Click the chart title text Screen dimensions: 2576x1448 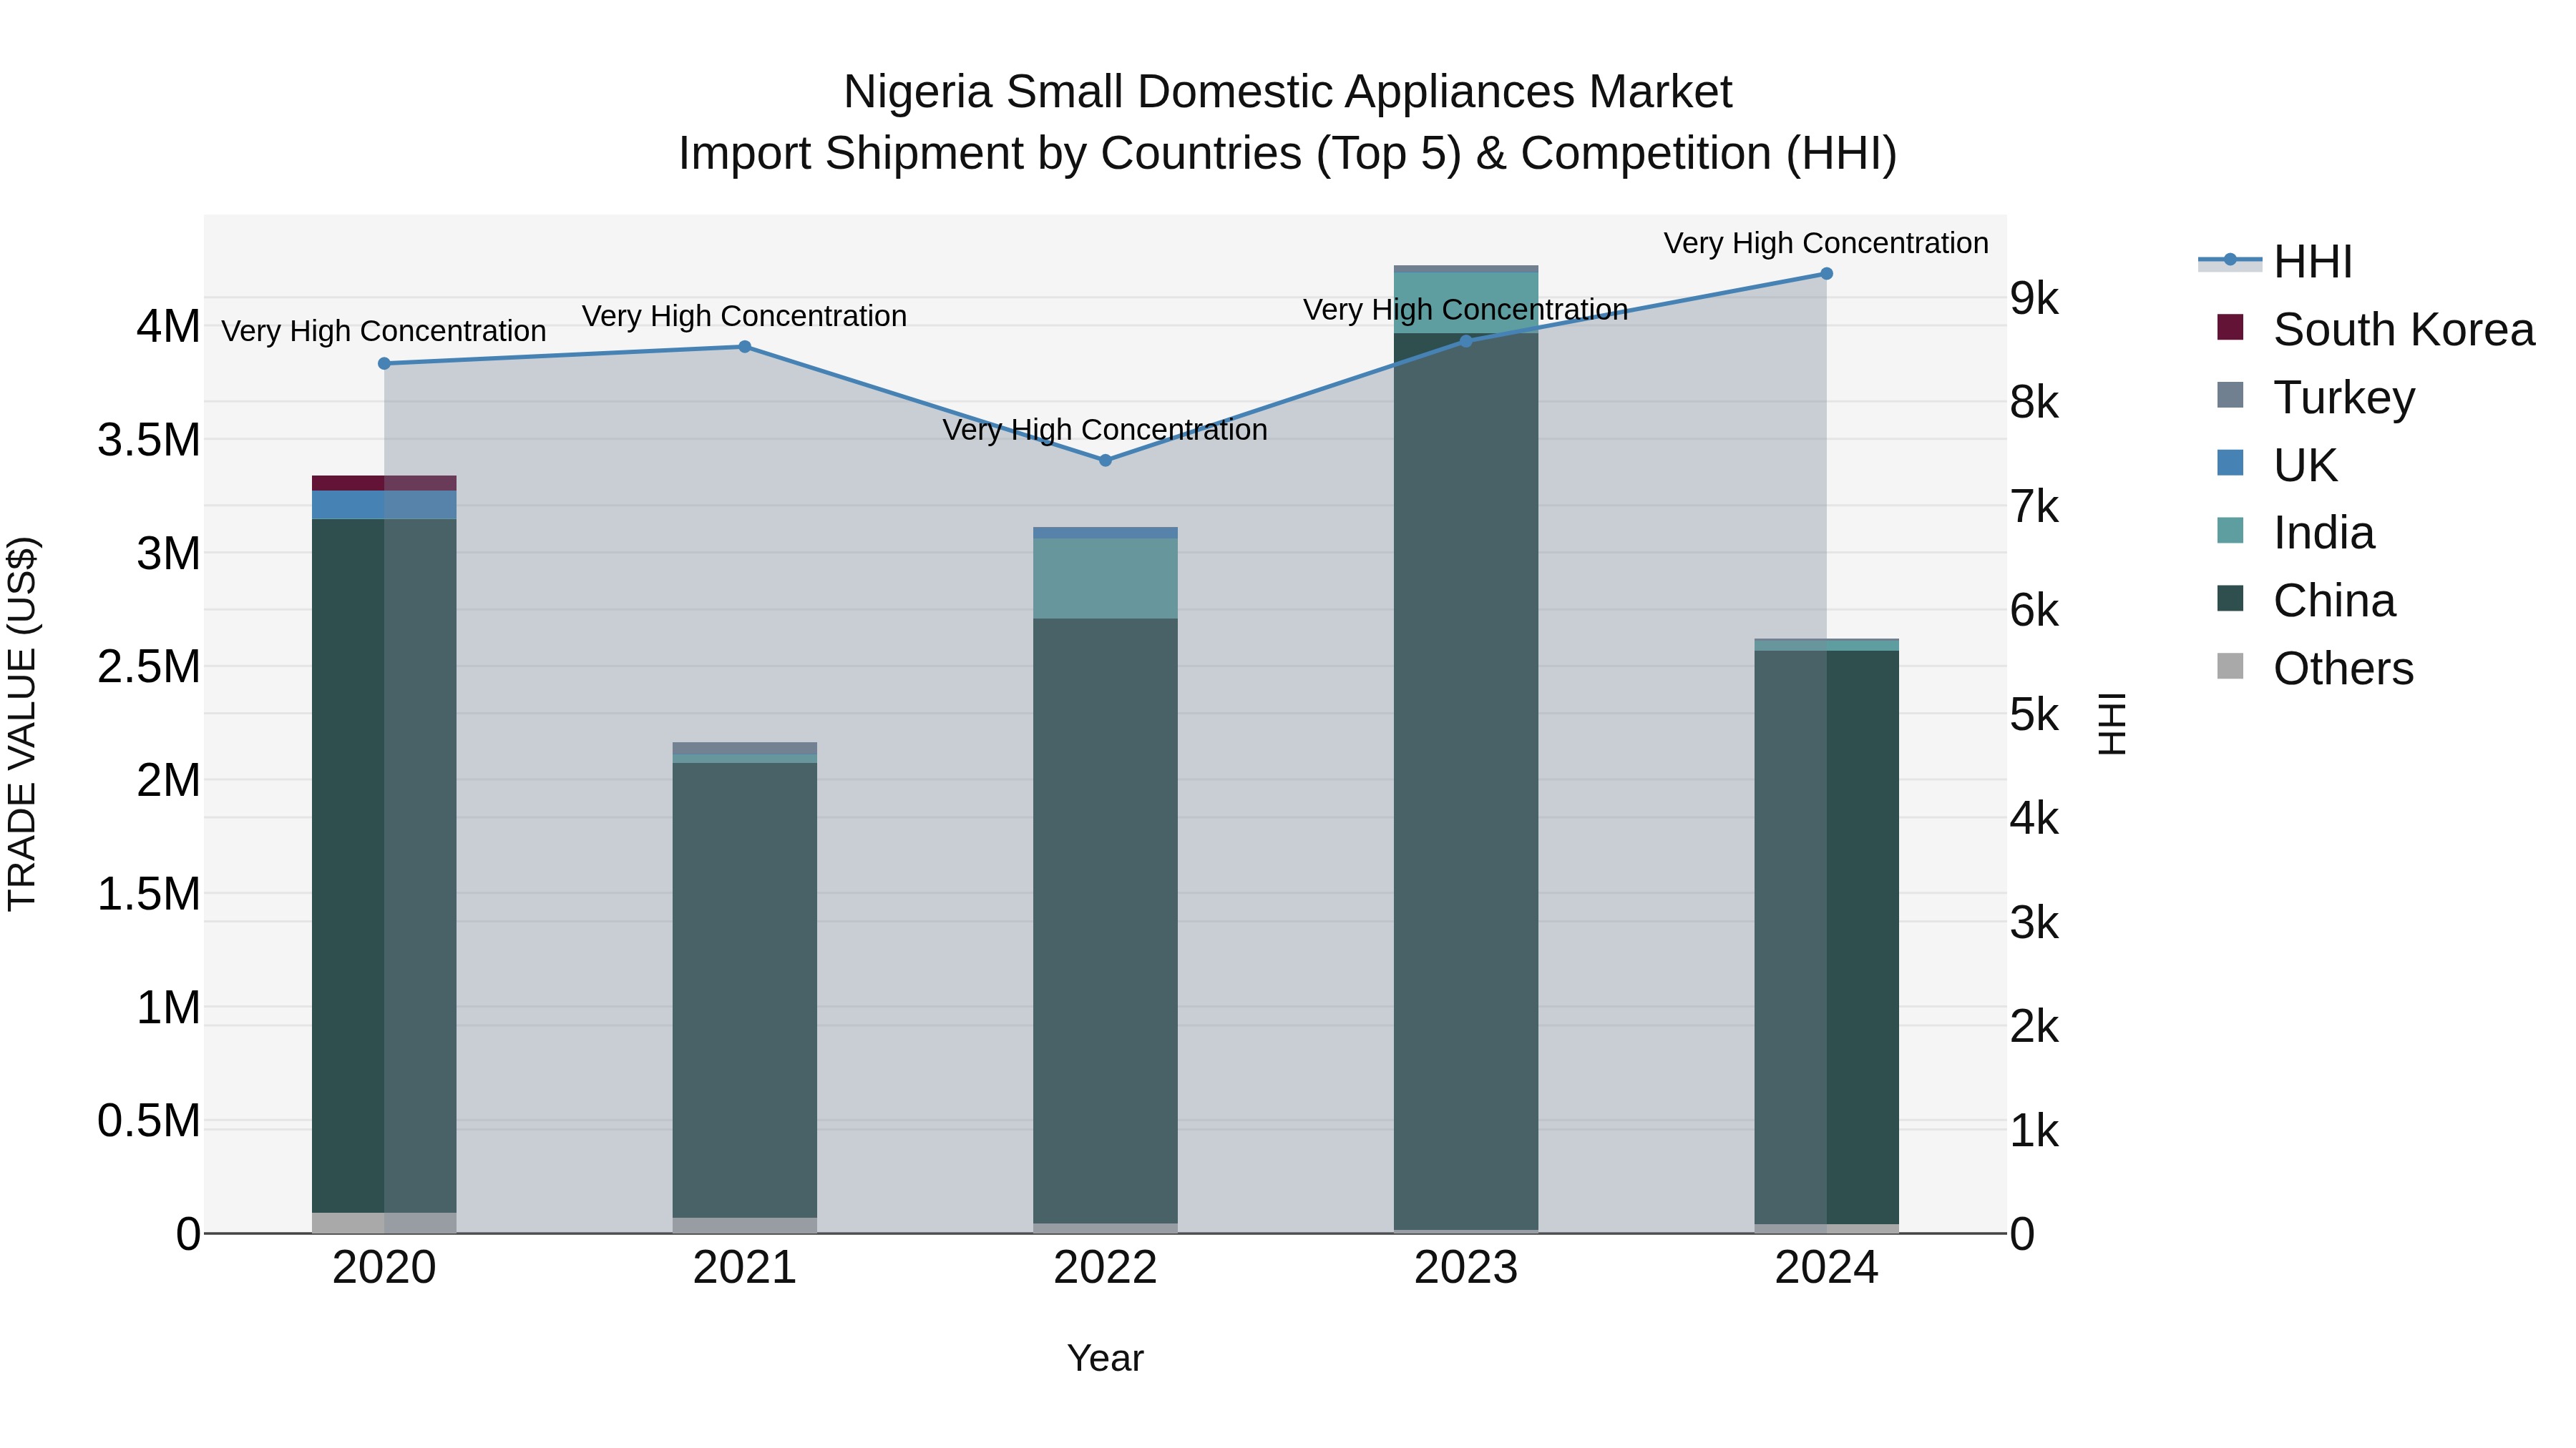[x=1288, y=123]
